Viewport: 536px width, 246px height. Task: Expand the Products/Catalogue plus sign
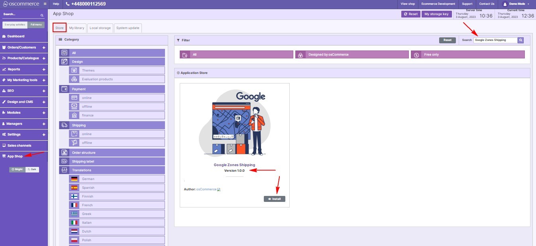44,58
